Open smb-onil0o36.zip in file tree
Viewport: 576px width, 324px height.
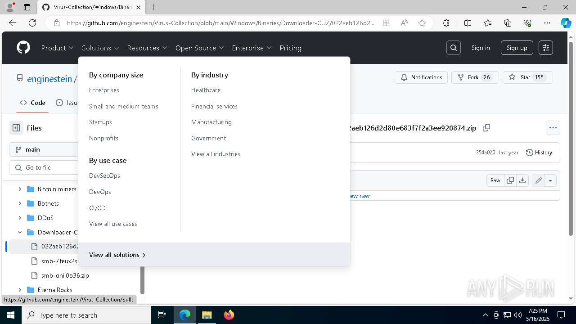[x=65, y=275]
